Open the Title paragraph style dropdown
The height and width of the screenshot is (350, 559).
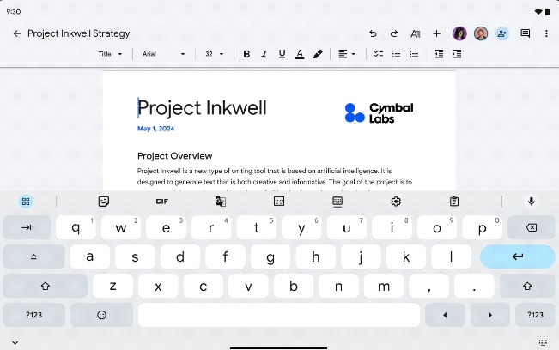pyautogui.click(x=110, y=54)
